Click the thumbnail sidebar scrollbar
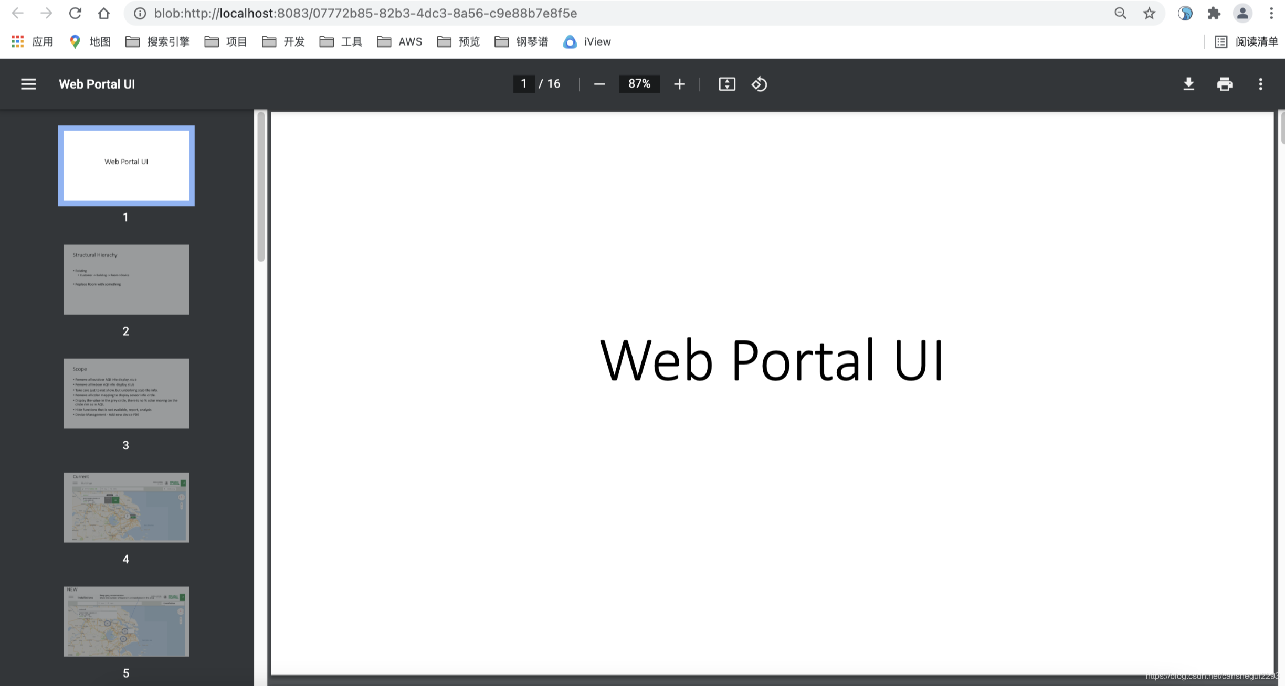This screenshot has height=686, width=1285. [261, 186]
